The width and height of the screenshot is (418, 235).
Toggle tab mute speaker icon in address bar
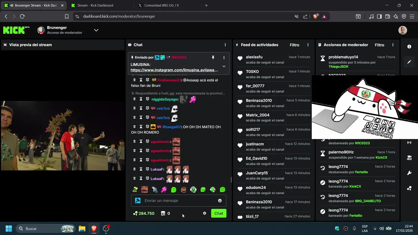(x=297, y=16)
